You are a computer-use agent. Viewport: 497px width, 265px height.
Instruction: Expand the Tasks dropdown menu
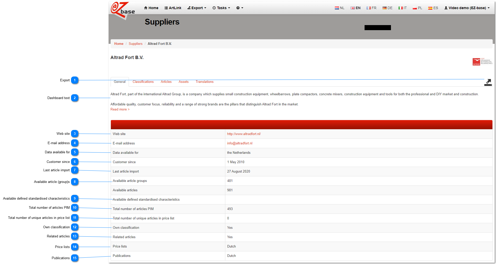coord(221,8)
